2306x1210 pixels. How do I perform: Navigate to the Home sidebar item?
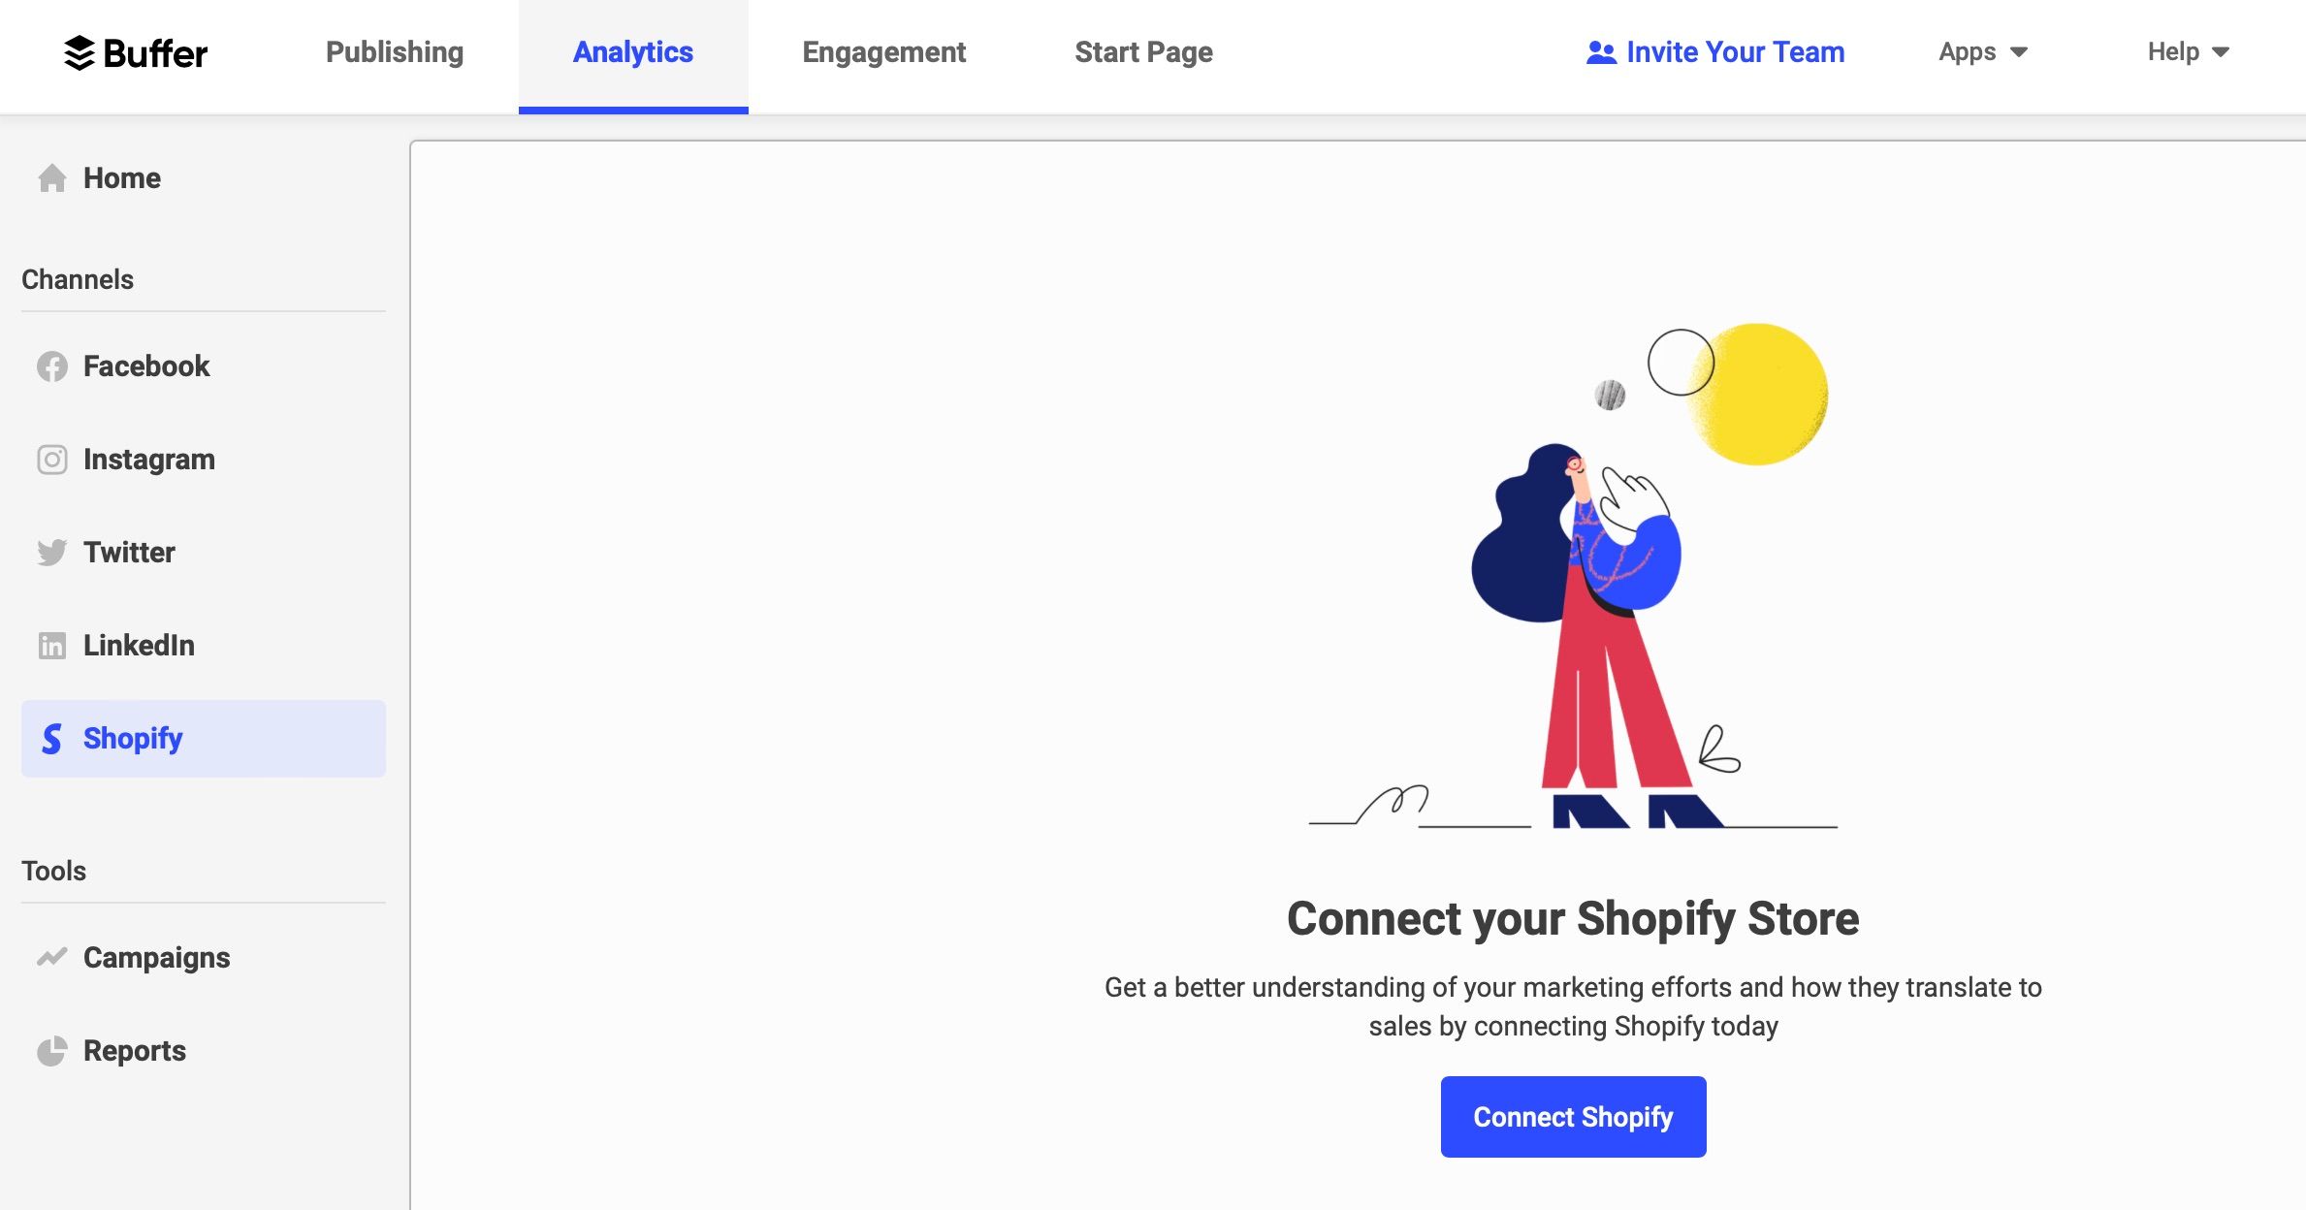122,178
